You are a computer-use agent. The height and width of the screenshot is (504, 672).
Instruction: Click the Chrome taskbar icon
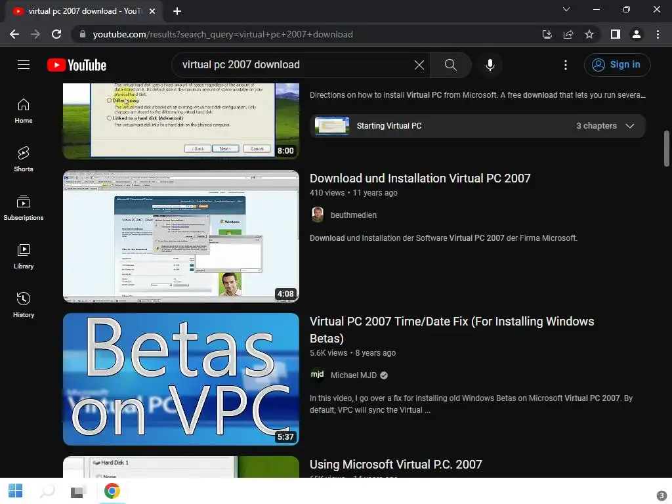(x=112, y=491)
